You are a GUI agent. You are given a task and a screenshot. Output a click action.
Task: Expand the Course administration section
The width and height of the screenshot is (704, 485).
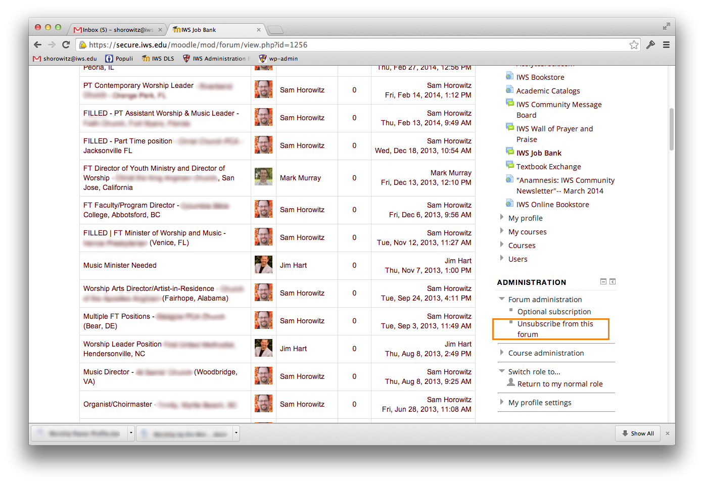coord(502,352)
